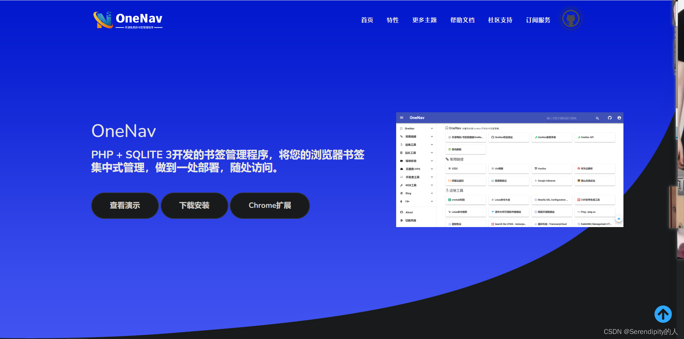Click the hamburger menu icon in OneNav preview
Viewport: 684px width, 339px height.
401,118
